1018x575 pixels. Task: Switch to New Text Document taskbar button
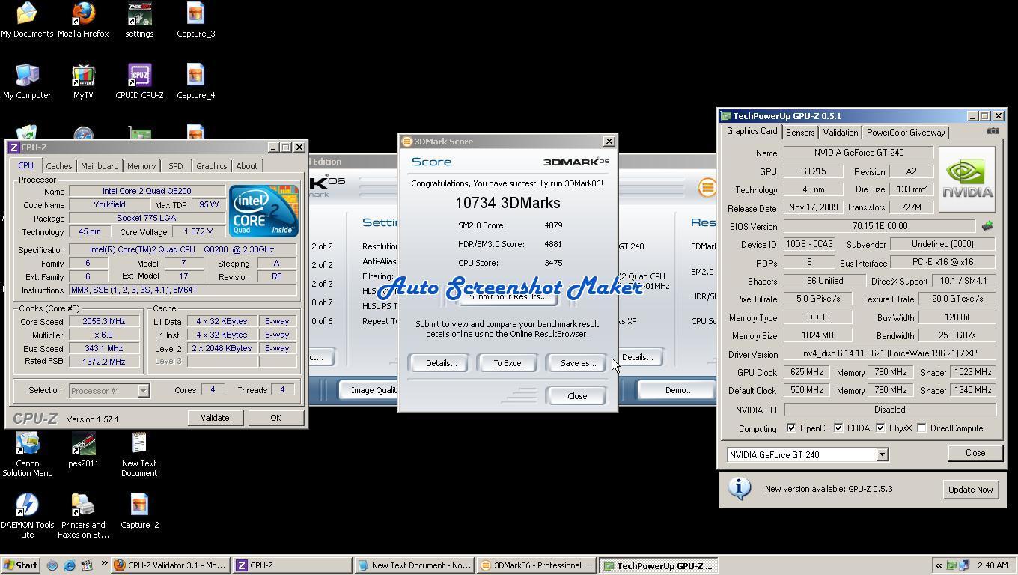pos(413,565)
